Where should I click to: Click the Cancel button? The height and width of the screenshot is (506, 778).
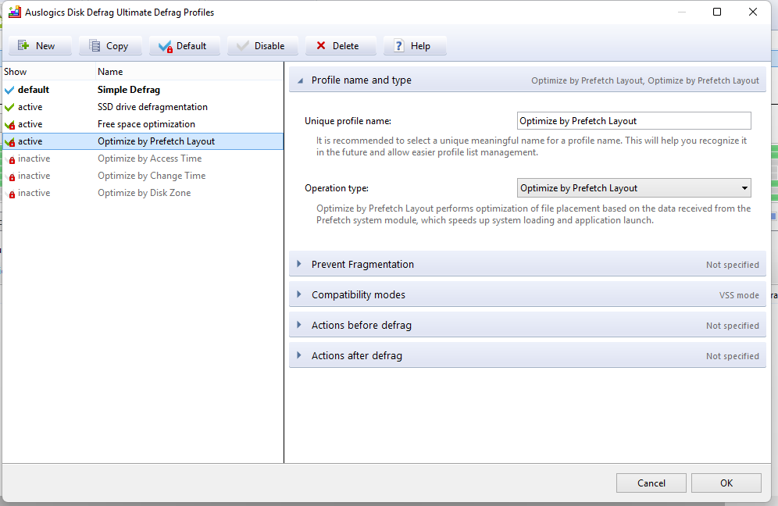pyautogui.click(x=651, y=483)
